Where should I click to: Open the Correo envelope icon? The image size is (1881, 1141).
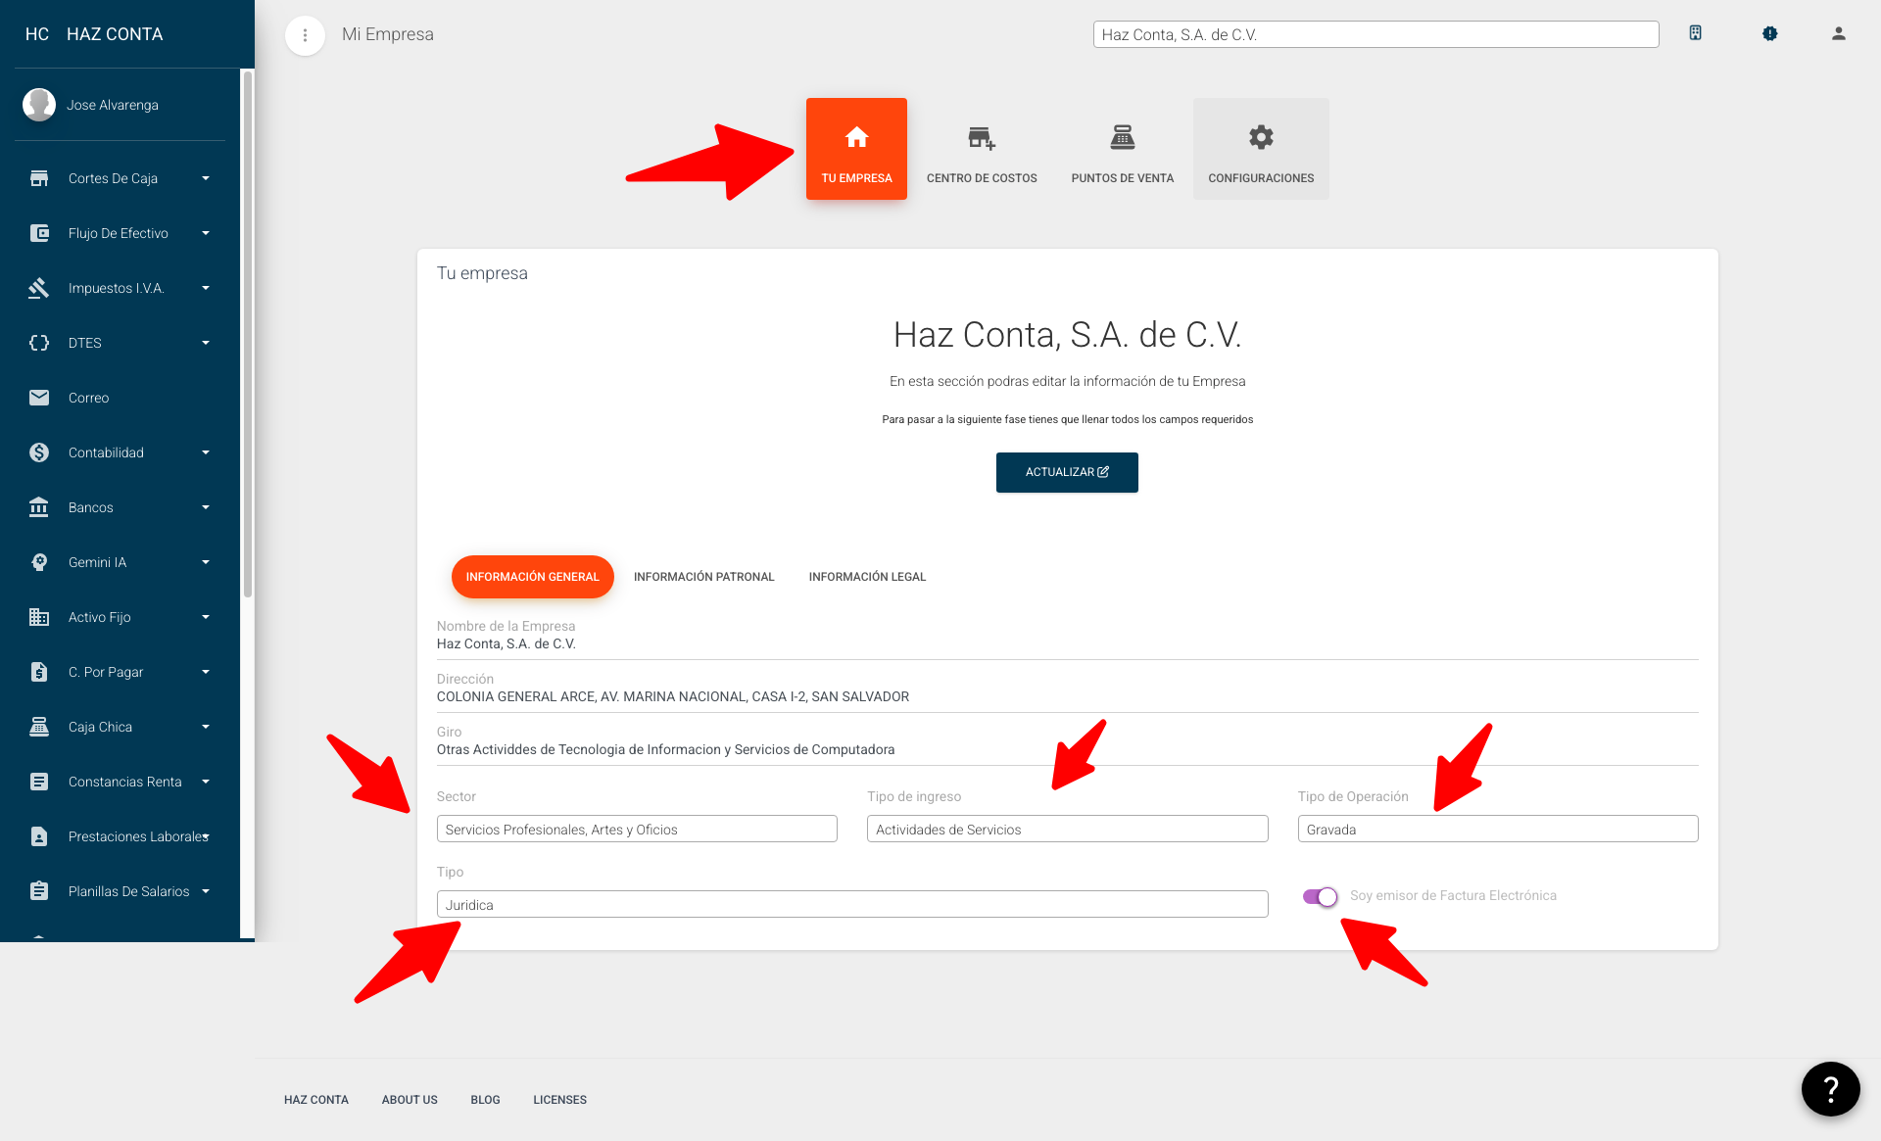point(39,398)
